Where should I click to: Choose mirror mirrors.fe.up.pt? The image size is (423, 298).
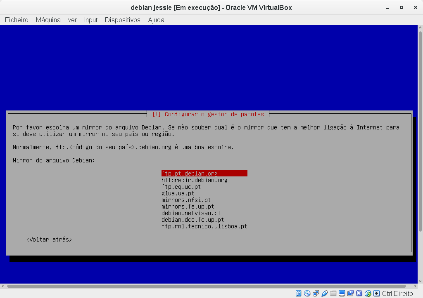pos(188,206)
